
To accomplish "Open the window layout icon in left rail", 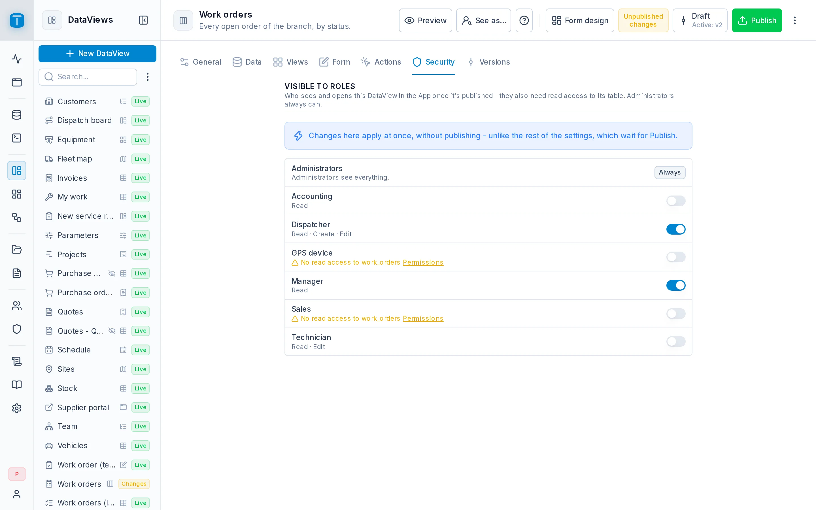I will [x=16, y=82].
